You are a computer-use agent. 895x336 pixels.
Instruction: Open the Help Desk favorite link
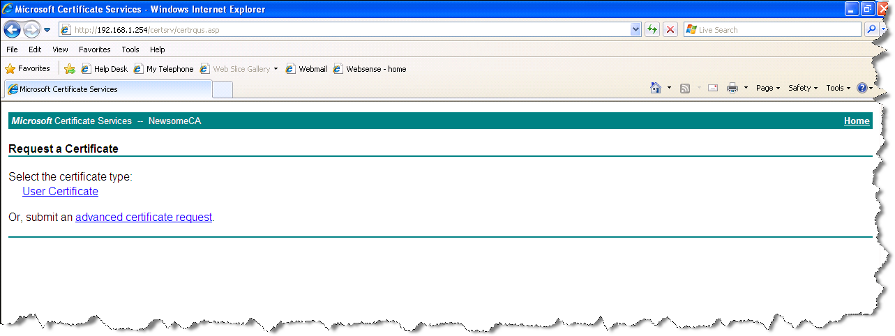[105, 69]
